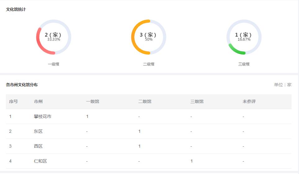Select the 二级馆 label under the orange chart
The image size is (299, 174).
point(148,64)
